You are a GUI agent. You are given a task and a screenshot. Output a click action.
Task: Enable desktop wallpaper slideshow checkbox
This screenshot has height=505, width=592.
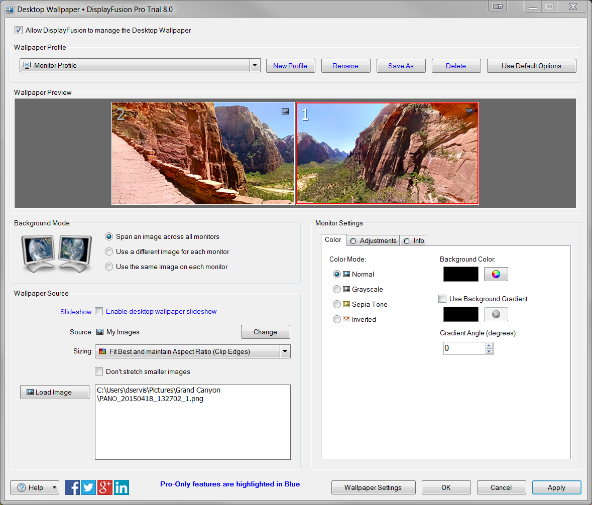[x=99, y=311]
